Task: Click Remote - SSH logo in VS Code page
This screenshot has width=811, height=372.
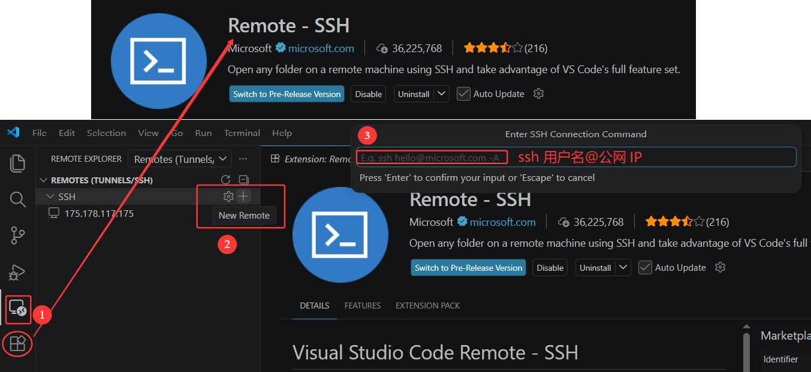Action: [340, 234]
